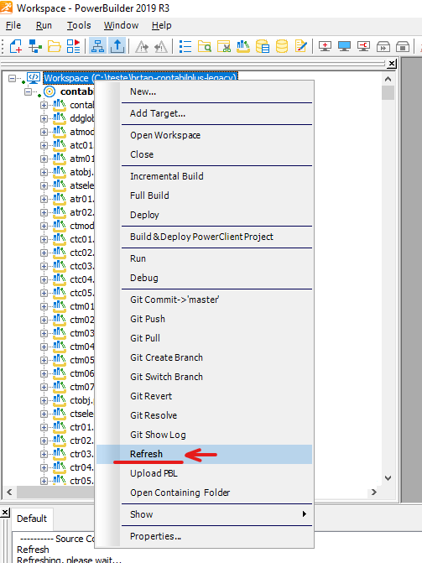This screenshot has height=563, width=422.
Task: Click the PowerBuilder app icon in title bar
Action: 7,8
